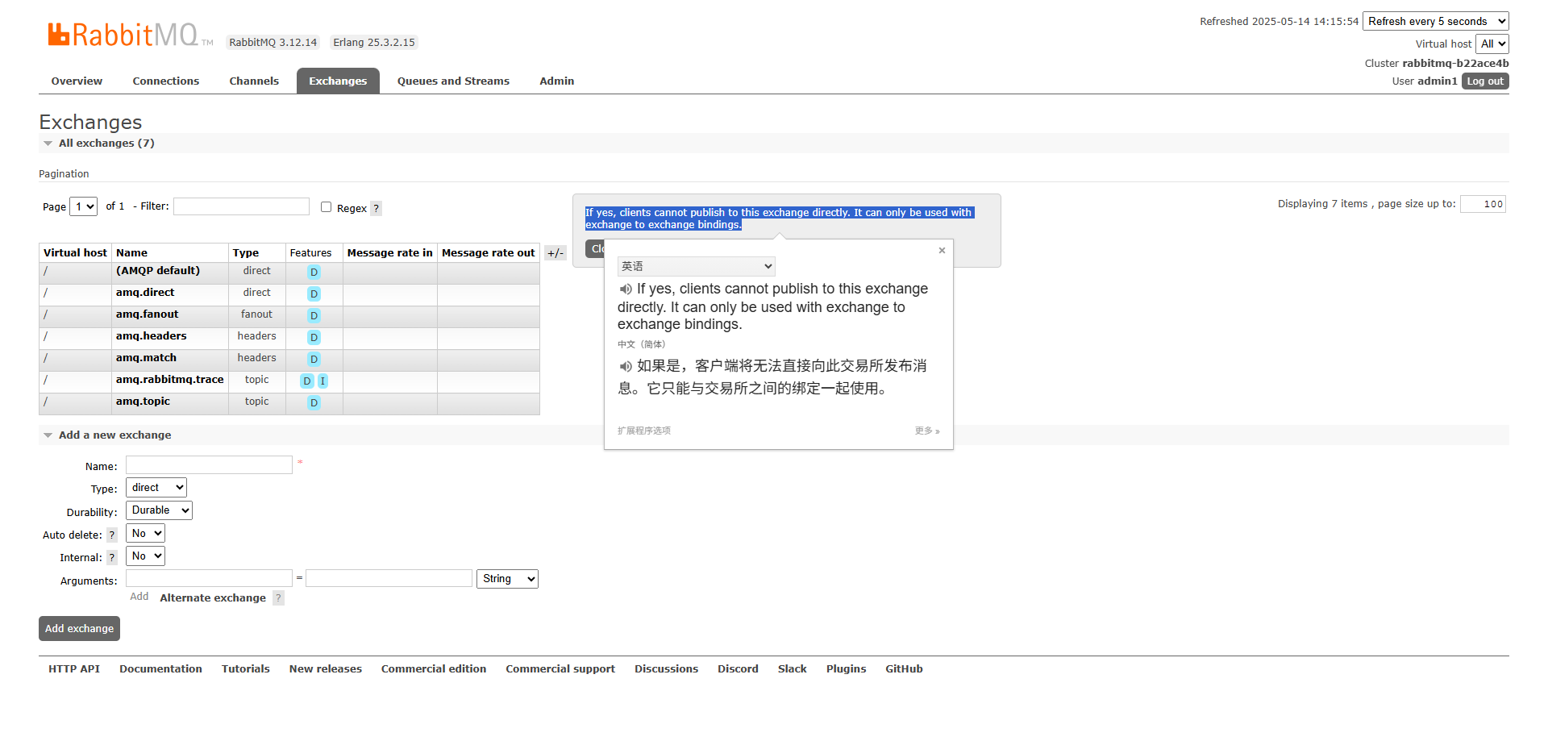The image size is (1548, 741).
Task: Click the D feature badge for amq.direct
Action: point(314,294)
